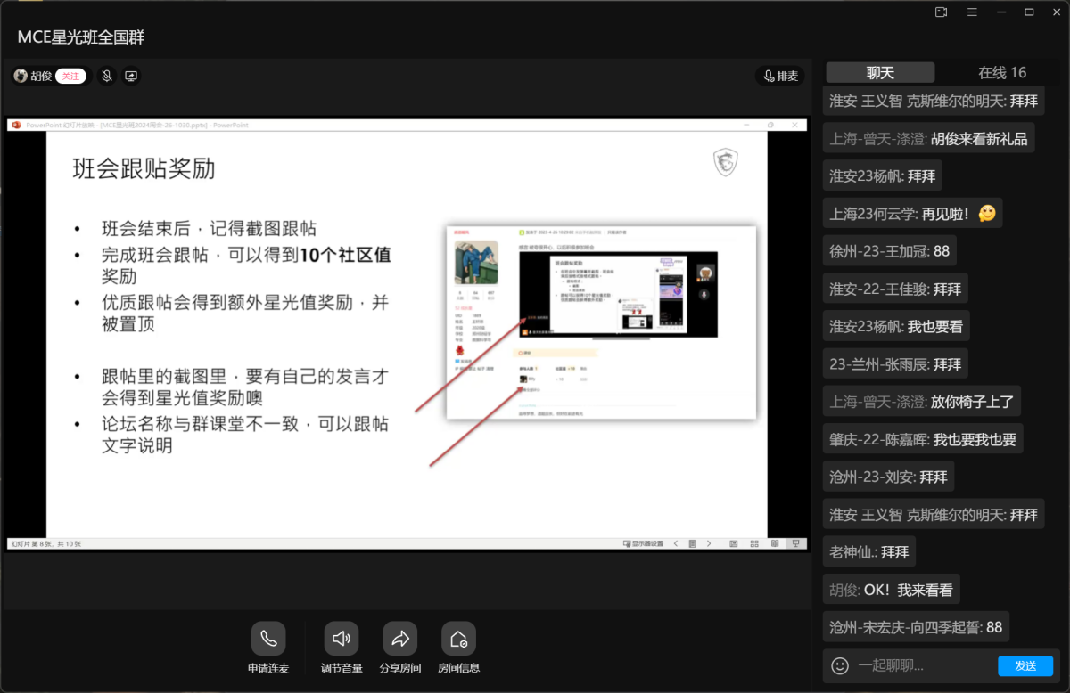This screenshot has height=693, width=1070.
Task: Click the muted microphone icon beside 胡俊
Action: pos(107,77)
